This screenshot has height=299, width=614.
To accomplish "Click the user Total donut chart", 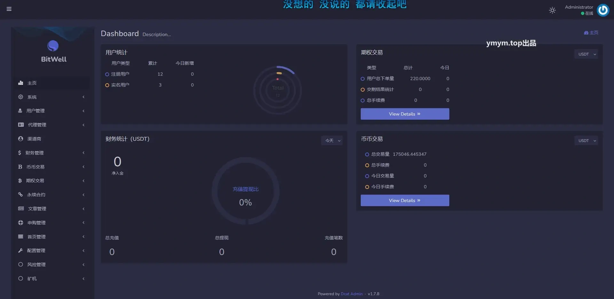I will point(278,90).
